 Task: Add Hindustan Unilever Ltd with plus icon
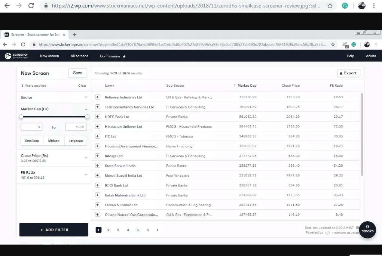[x=97, y=126]
